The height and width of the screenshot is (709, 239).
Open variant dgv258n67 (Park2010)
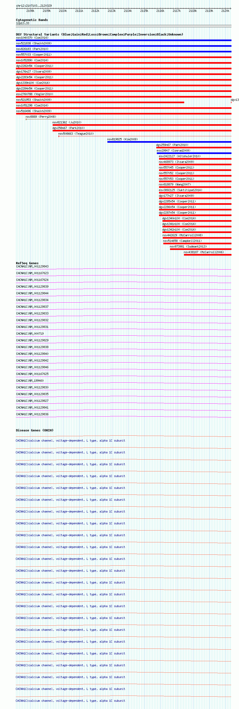69,128
